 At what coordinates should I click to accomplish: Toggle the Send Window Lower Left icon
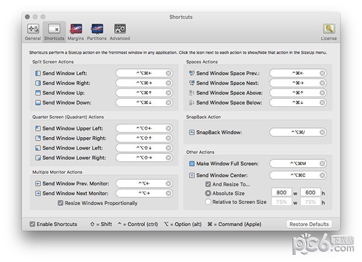38,148
